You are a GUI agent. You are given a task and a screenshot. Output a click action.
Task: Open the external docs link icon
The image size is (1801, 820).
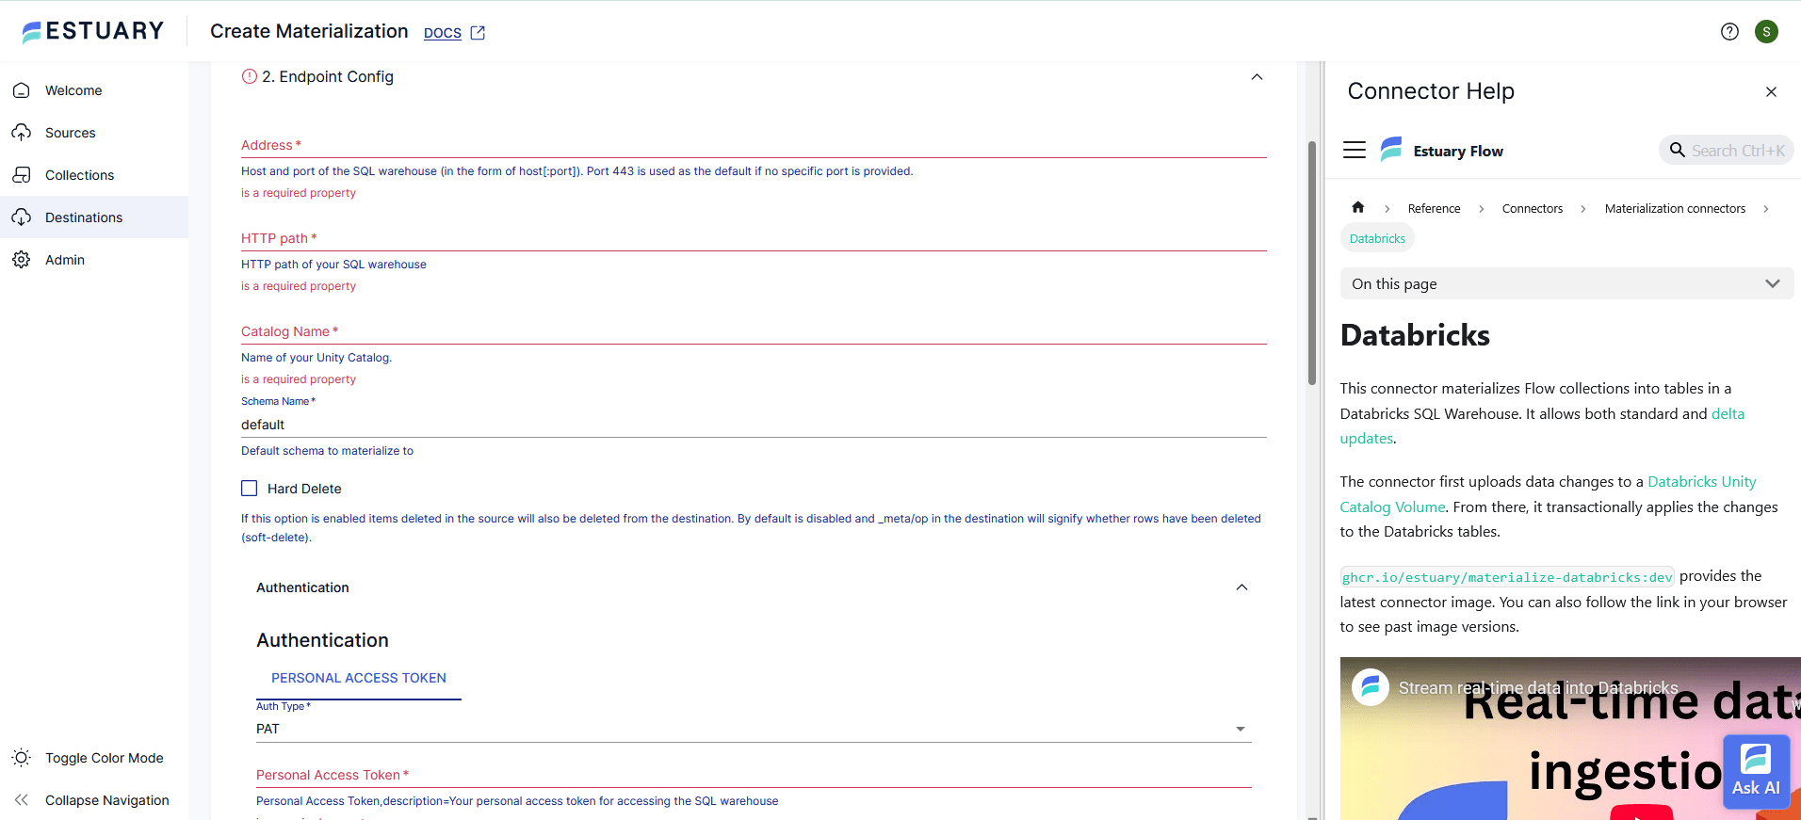coord(478,32)
